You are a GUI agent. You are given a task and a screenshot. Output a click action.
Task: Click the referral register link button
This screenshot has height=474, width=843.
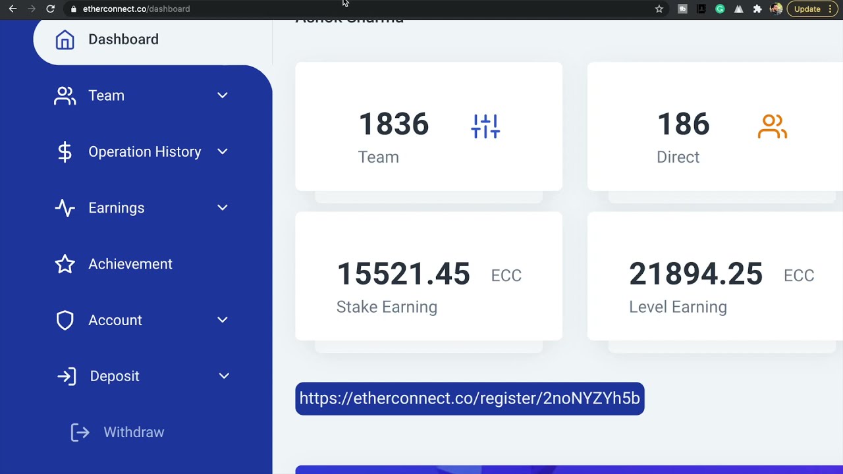tap(470, 398)
